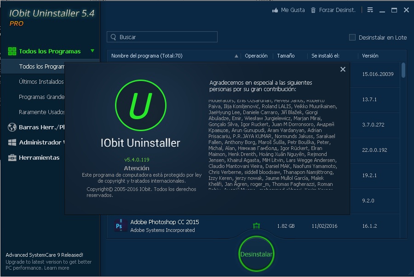Open the hamburger options menu icon

[x=370, y=10]
